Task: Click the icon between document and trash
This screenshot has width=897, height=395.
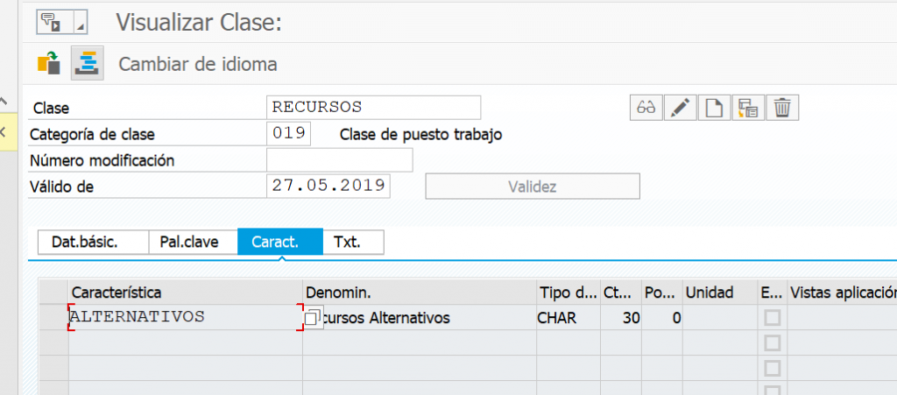Action: pyautogui.click(x=748, y=108)
